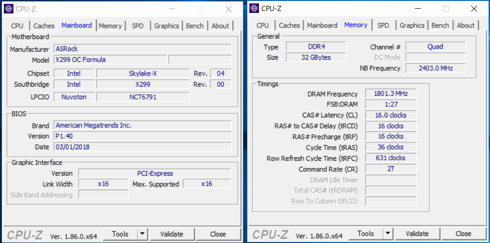Click DRAM Frequency 1801.3 MHz value
490x243 pixels.
[391, 93]
